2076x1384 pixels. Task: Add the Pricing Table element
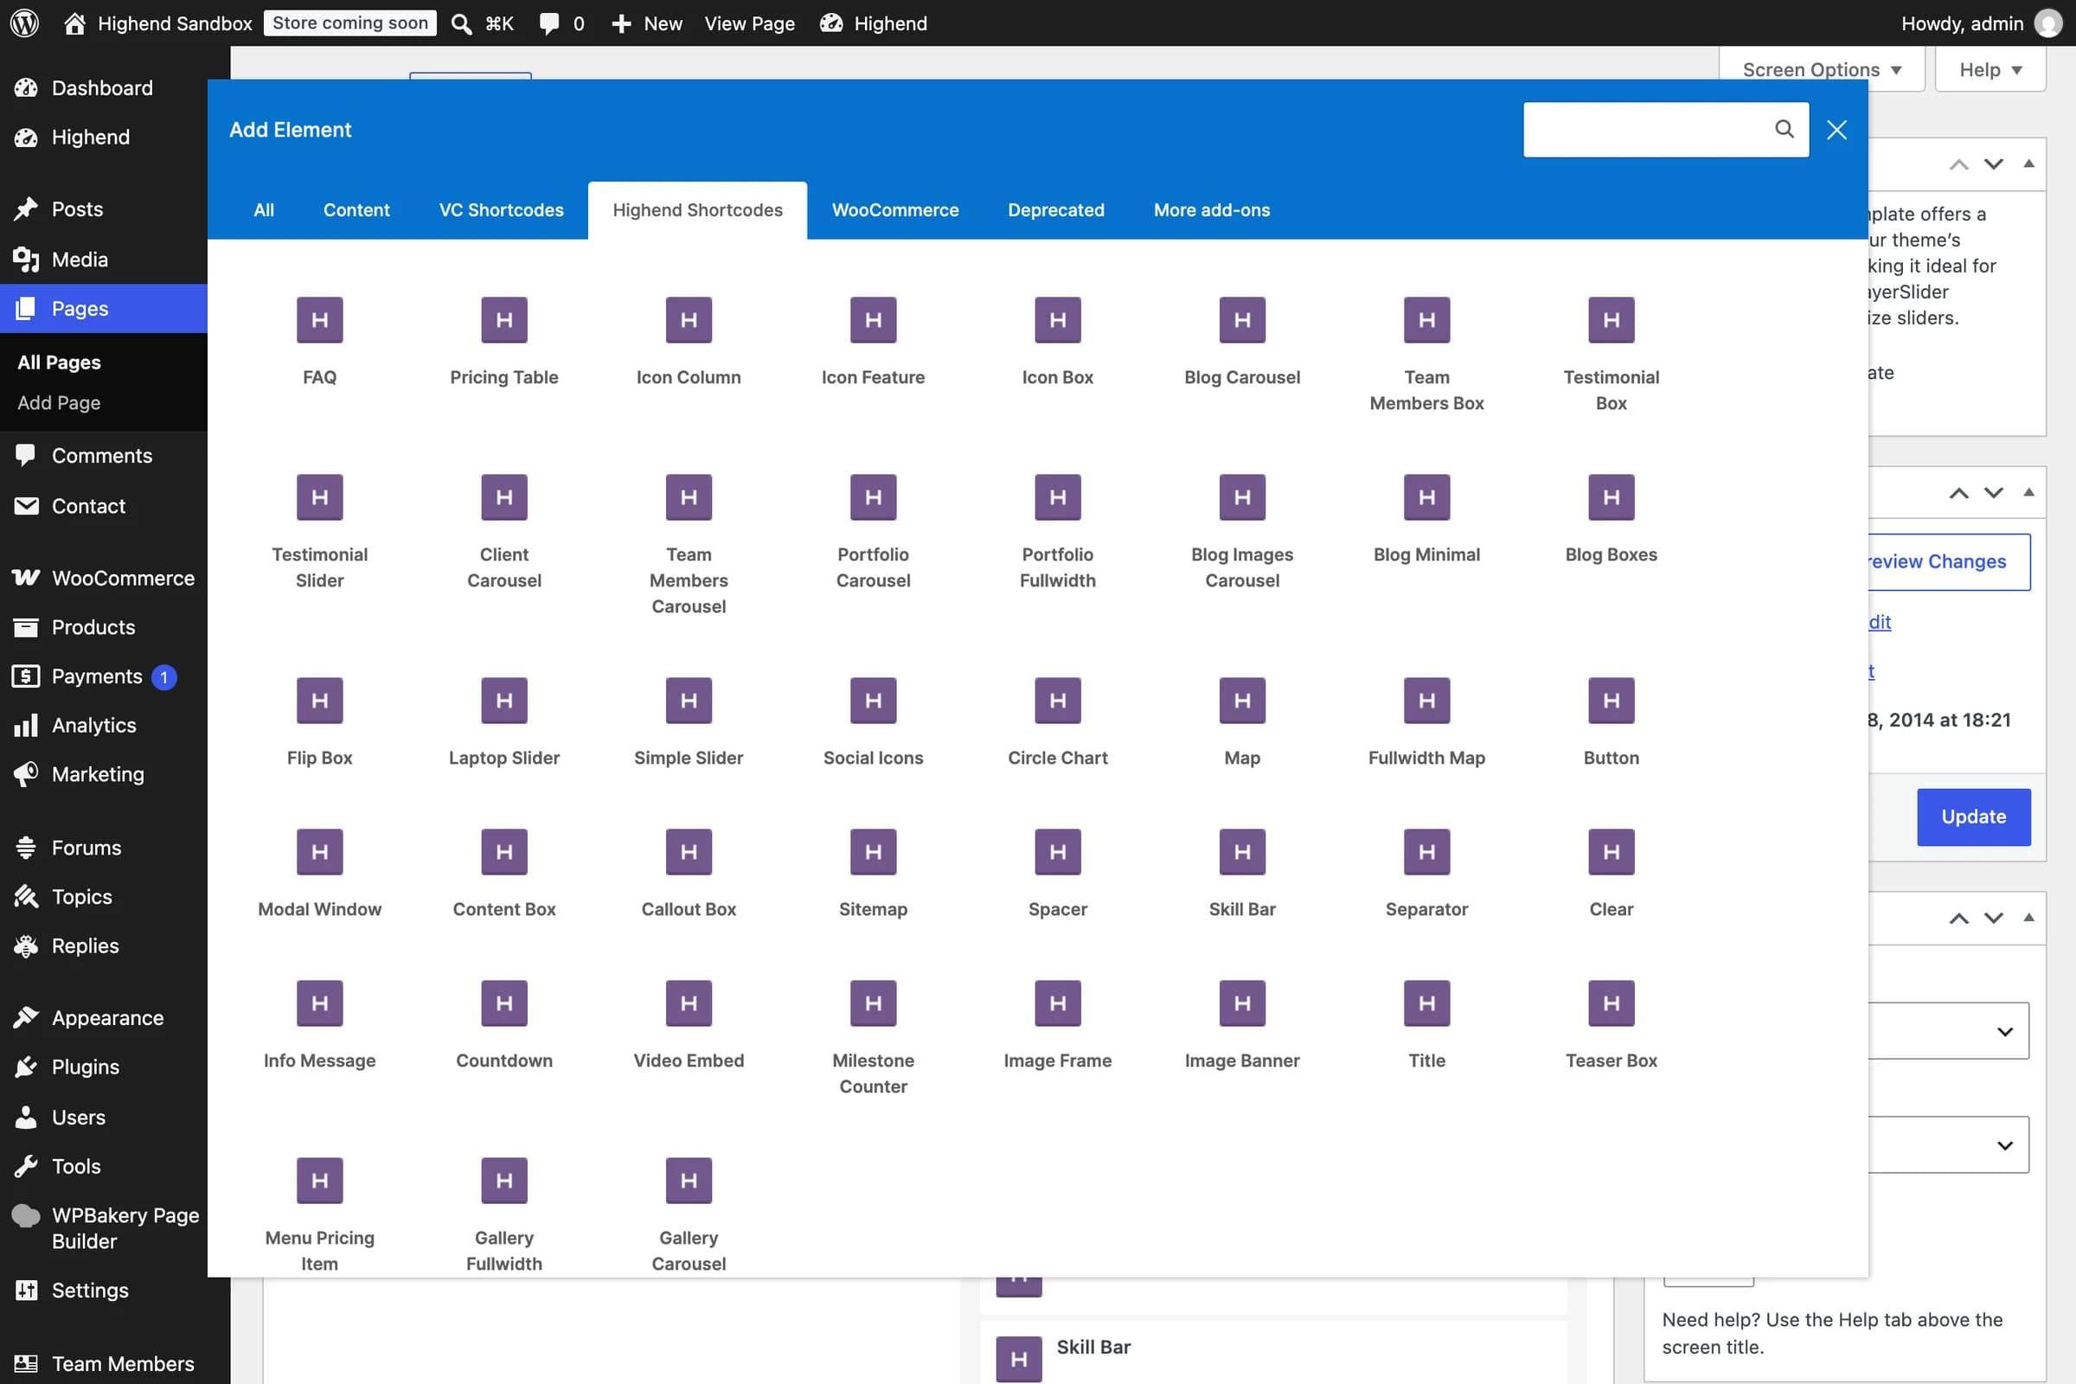[x=504, y=343]
